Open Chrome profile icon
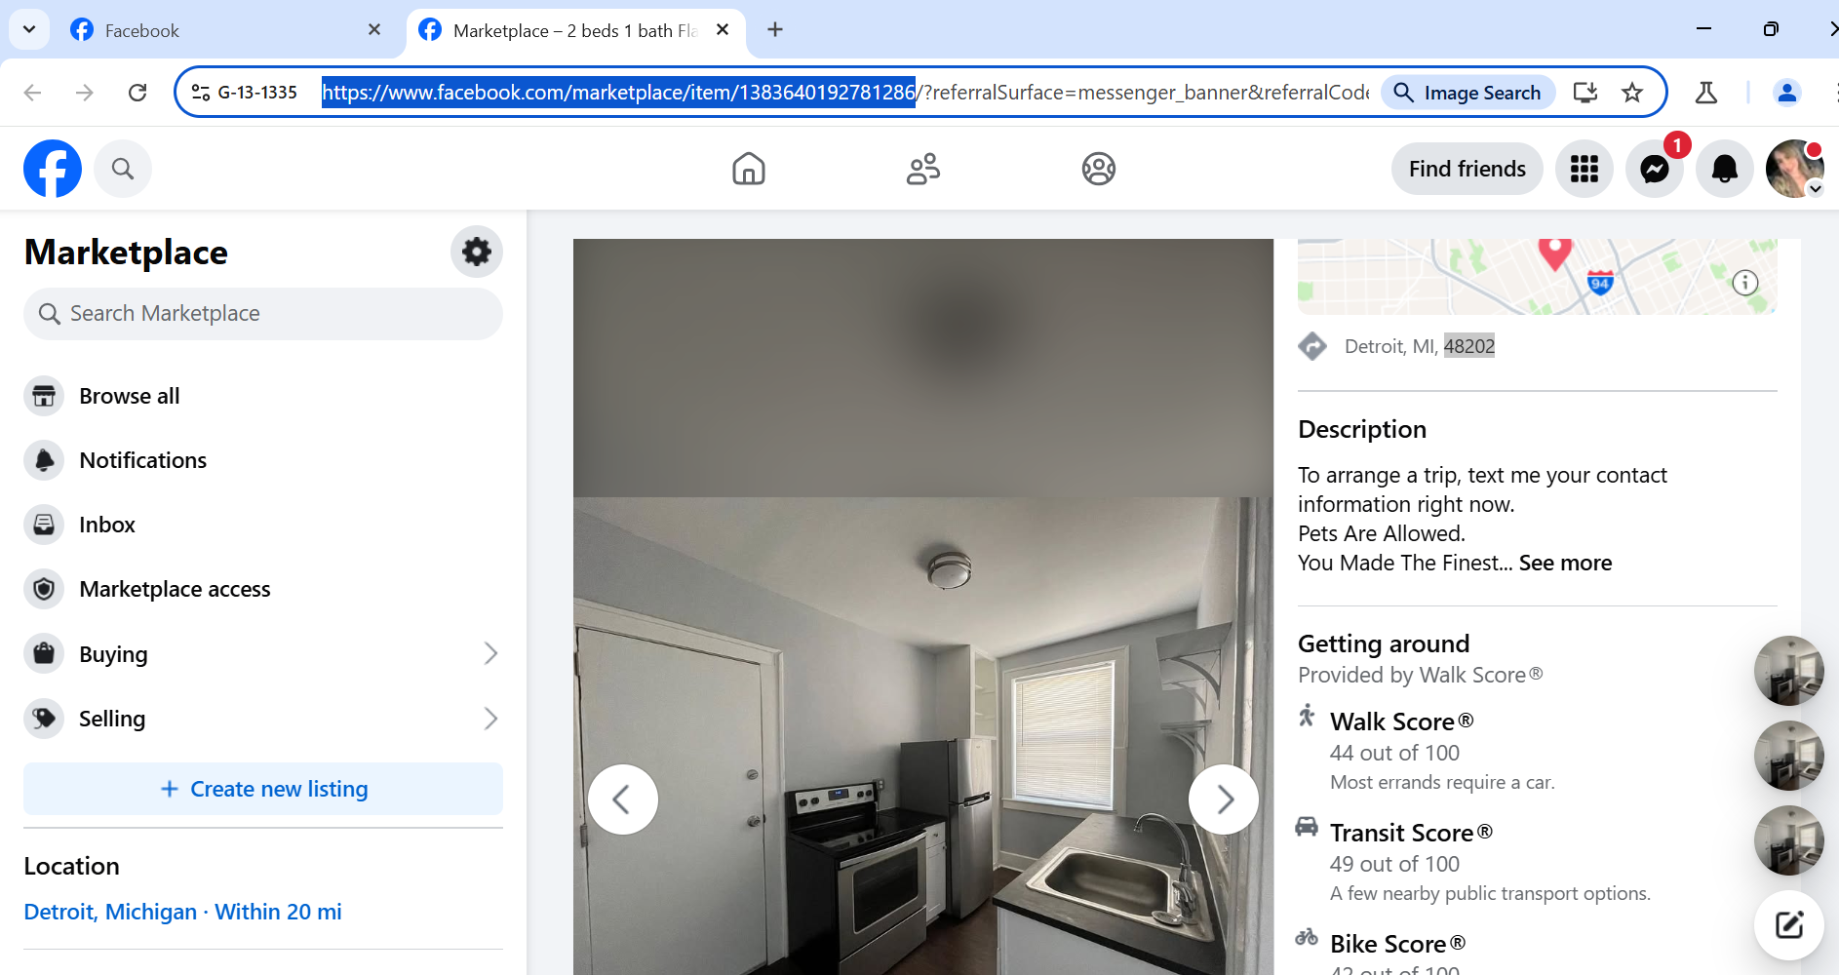Screen dimensions: 1839x975 pos(1787,93)
